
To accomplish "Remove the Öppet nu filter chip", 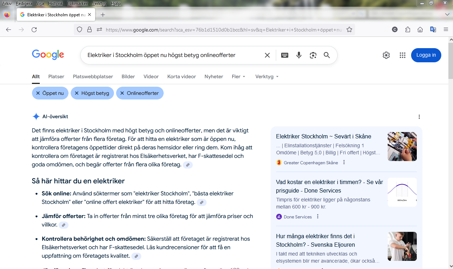I will [x=38, y=93].
